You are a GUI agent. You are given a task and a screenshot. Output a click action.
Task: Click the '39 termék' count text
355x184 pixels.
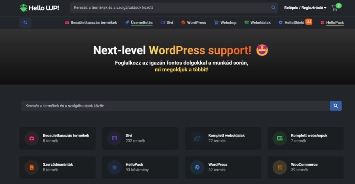click(x=299, y=170)
